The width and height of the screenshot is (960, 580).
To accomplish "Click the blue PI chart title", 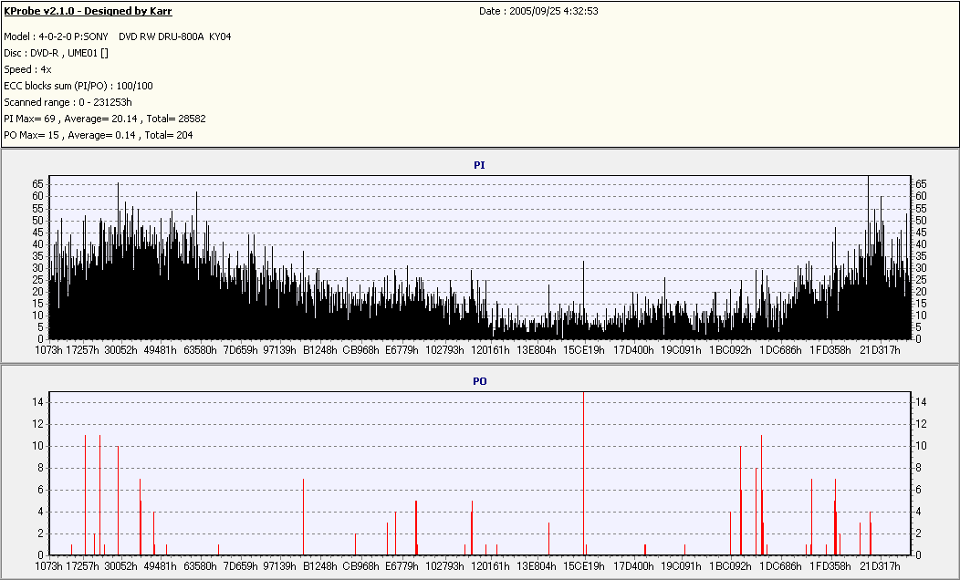I will click(x=479, y=165).
